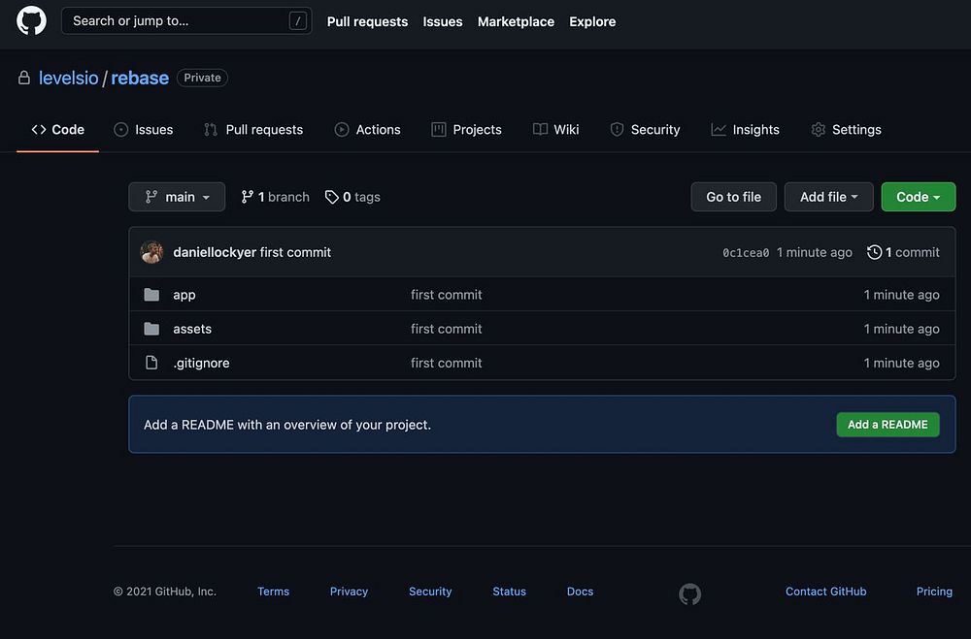
Task: Open the Insights tab
Action: [745, 130]
